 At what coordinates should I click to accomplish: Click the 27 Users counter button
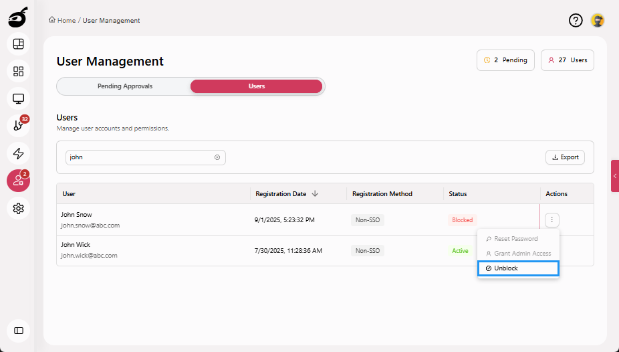pyautogui.click(x=568, y=60)
